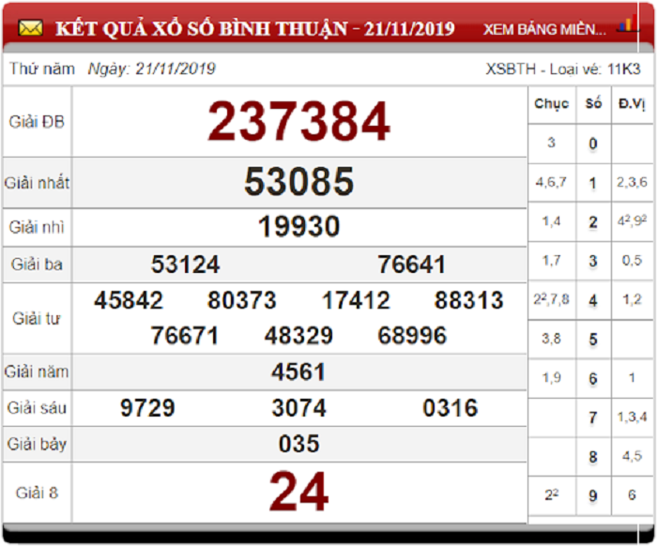Select fifth prize number 4561

tap(298, 372)
